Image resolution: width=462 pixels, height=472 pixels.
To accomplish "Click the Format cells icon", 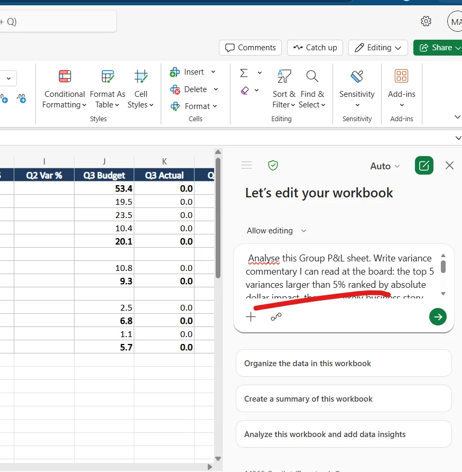I will tap(175, 106).
